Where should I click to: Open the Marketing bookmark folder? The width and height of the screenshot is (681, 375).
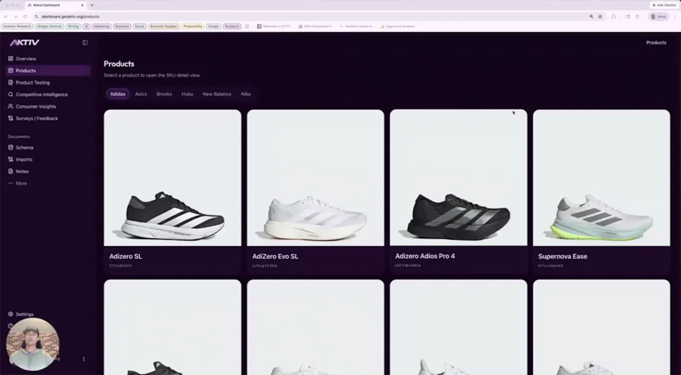(x=101, y=26)
